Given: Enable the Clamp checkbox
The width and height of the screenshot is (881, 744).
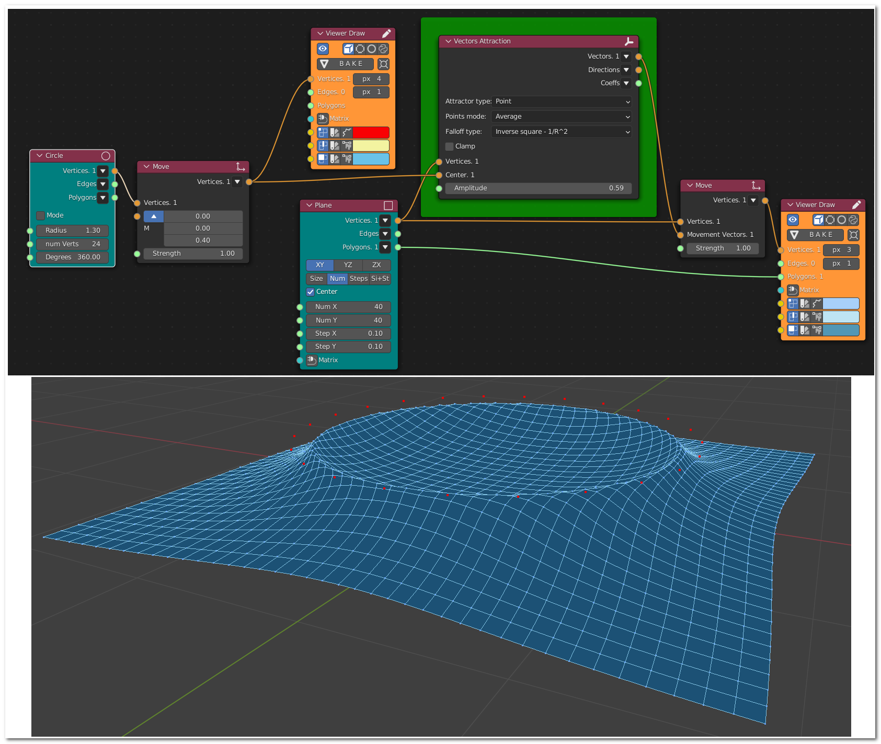Looking at the screenshot, I should pos(450,146).
